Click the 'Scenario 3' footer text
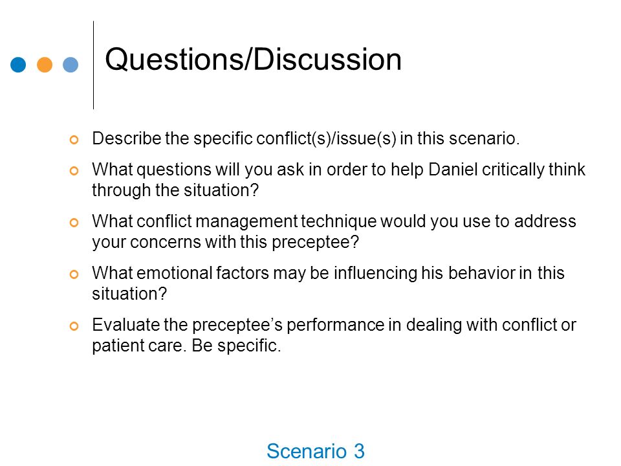 [316, 451]
